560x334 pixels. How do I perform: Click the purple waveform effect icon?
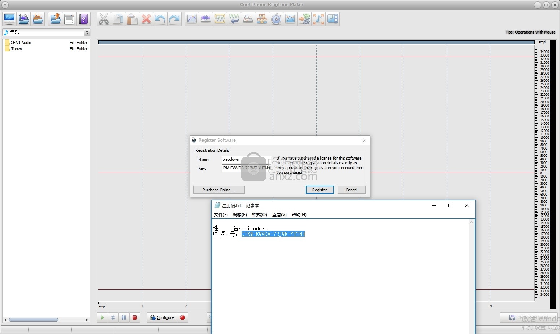(206, 19)
